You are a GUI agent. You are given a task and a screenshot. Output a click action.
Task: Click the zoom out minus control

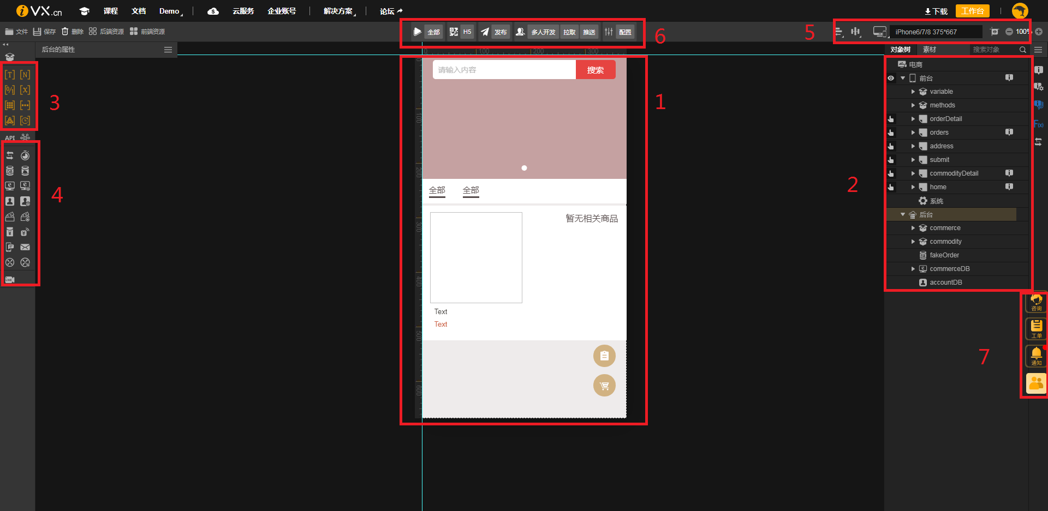[x=1009, y=32]
